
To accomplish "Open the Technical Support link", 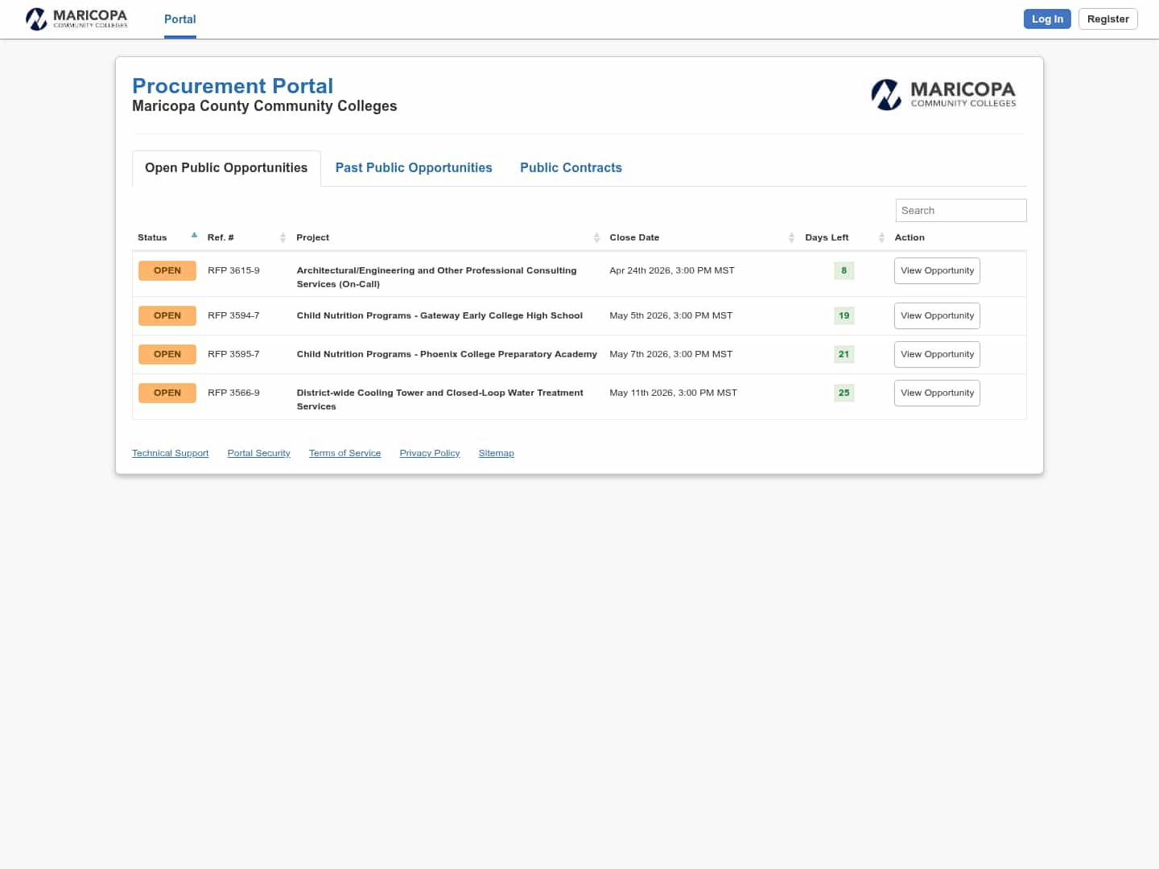I will point(170,453).
